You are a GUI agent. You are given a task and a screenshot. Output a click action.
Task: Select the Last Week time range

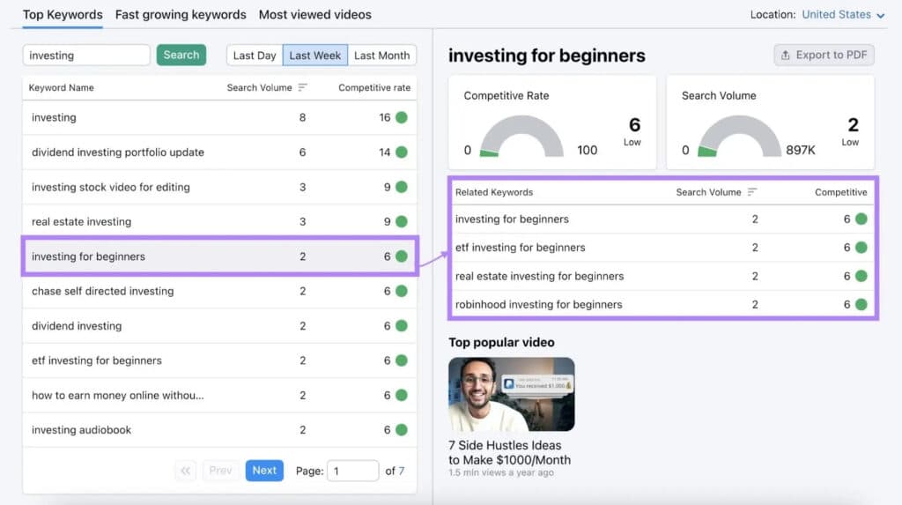[x=314, y=56]
